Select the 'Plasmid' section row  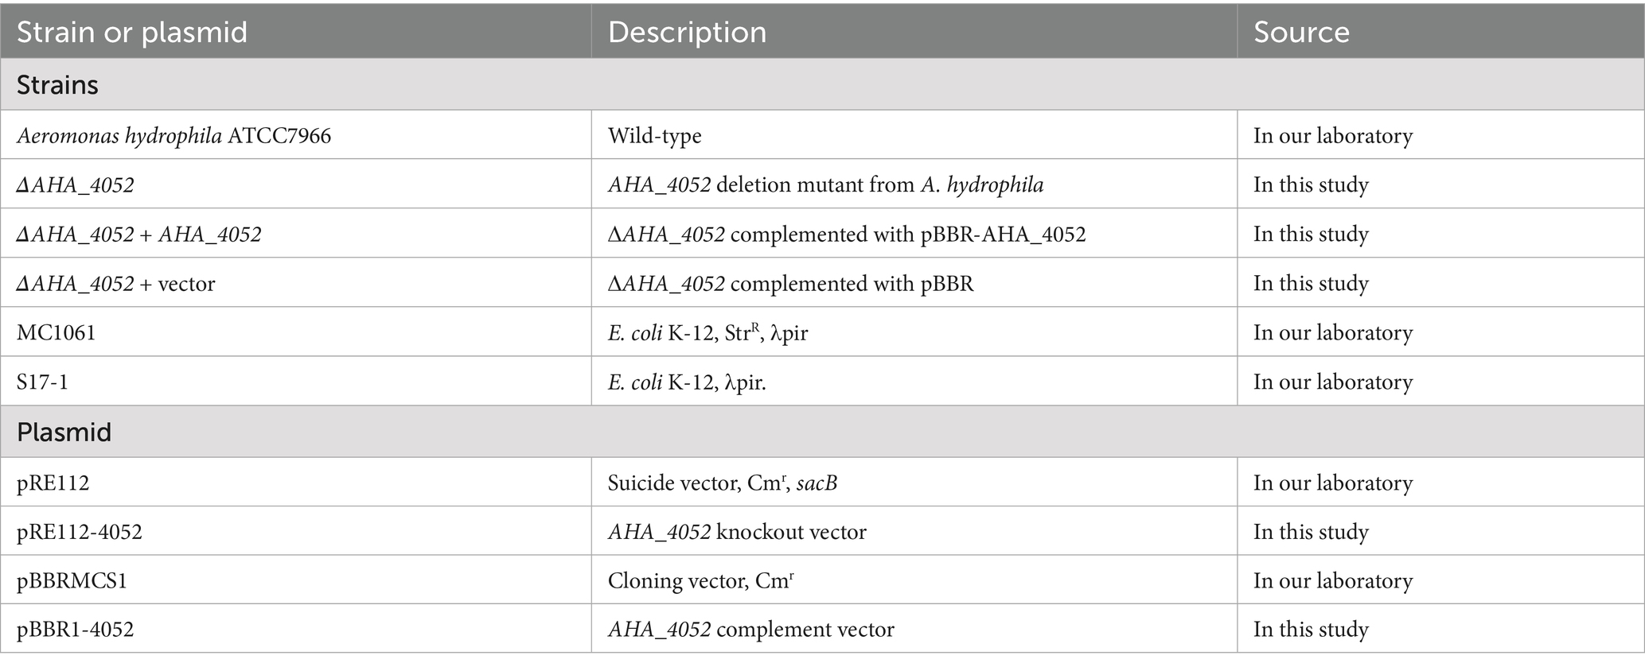pos(64,432)
